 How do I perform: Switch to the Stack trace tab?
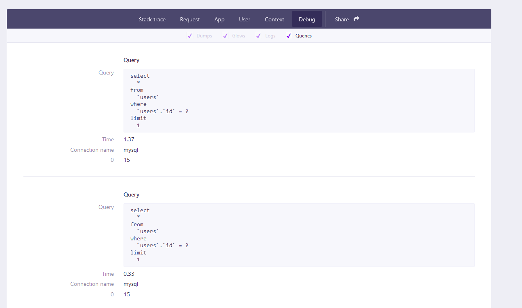pos(152,19)
